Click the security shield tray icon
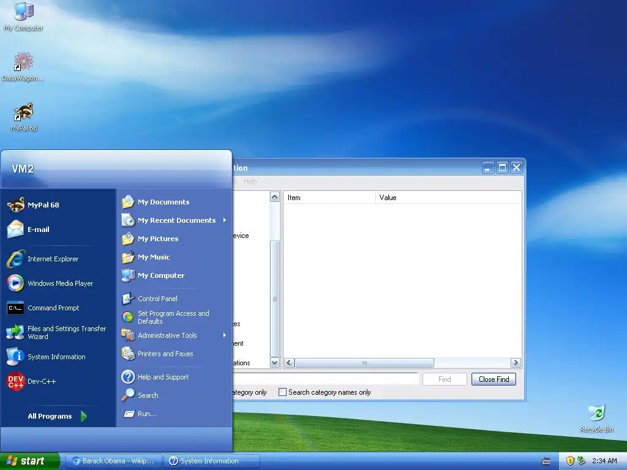Screen dimensions: 627x470 (x=570, y=461)
